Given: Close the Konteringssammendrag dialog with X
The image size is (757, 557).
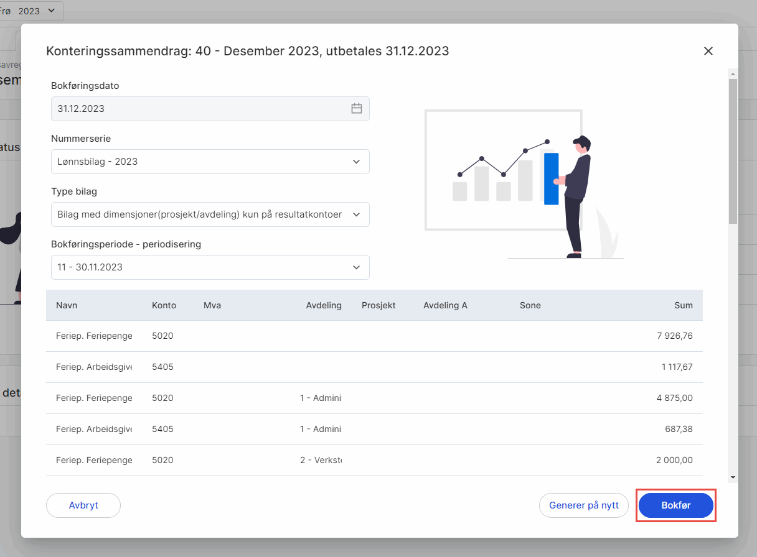Looking at the screenshot, I should (x=708, y=51).
